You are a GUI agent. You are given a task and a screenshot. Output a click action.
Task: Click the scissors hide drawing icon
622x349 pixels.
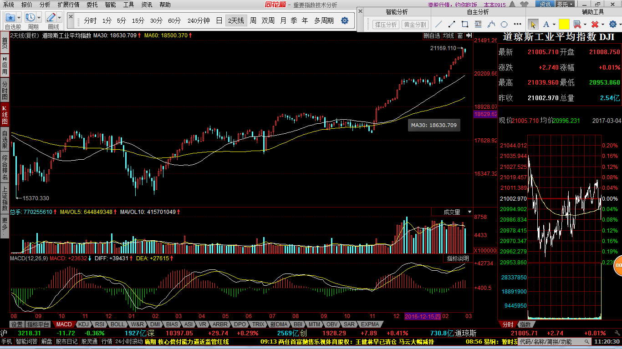tap(577, 24)
